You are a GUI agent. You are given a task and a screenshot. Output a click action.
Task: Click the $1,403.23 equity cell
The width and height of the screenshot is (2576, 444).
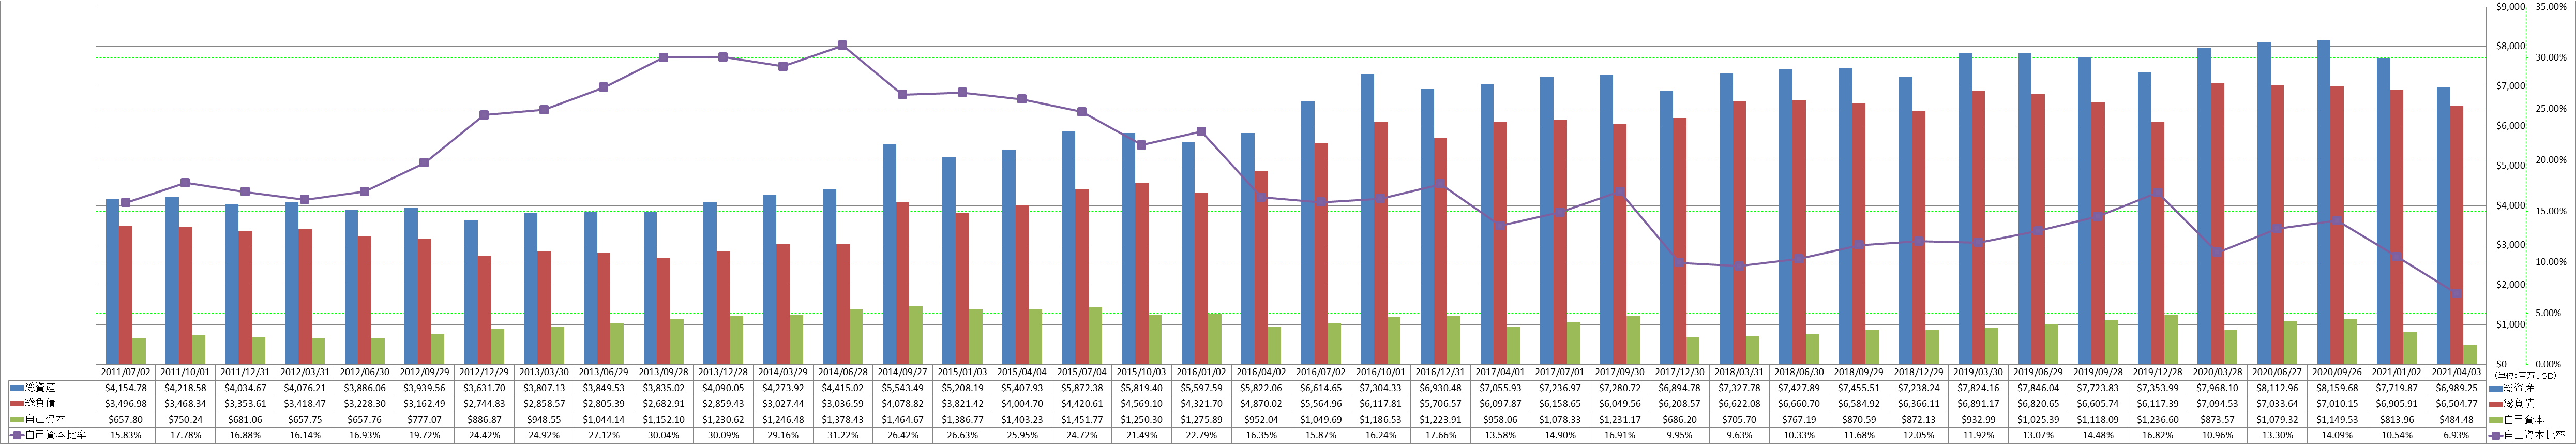point(1022,420)
